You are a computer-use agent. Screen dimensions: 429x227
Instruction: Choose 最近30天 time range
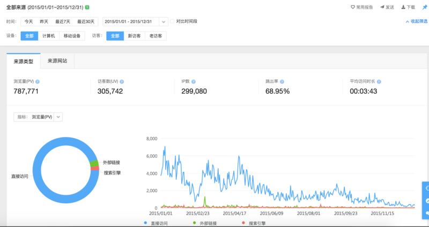tap(86, 21)
